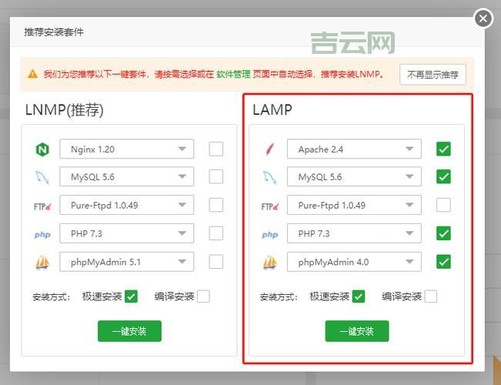Viewport: 501px width, 385px height.
Task: Click 一键安装 button under LAMP
Action: click(x=357, y=331)
